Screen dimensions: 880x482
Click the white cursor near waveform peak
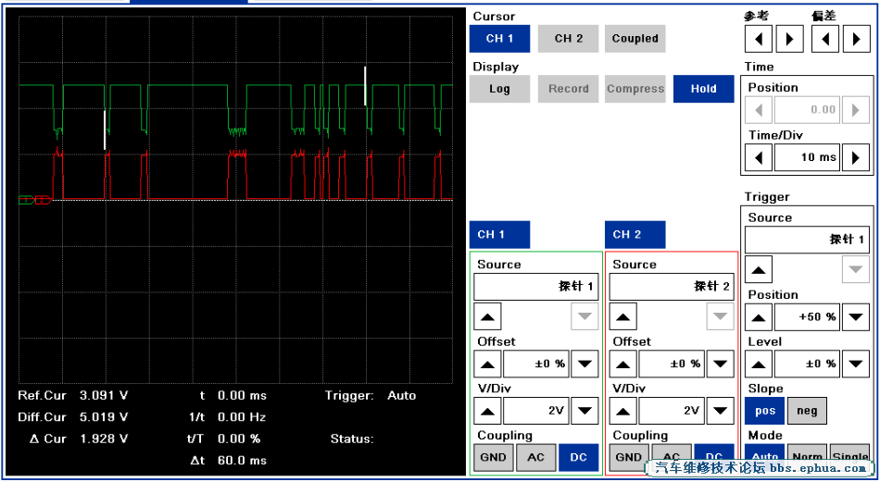point(365,86)
